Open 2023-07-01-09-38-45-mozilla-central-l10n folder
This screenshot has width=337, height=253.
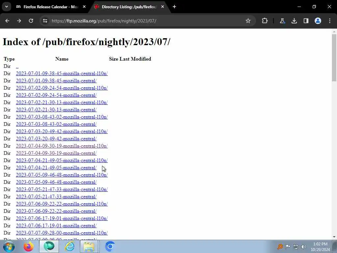point(62,73)
